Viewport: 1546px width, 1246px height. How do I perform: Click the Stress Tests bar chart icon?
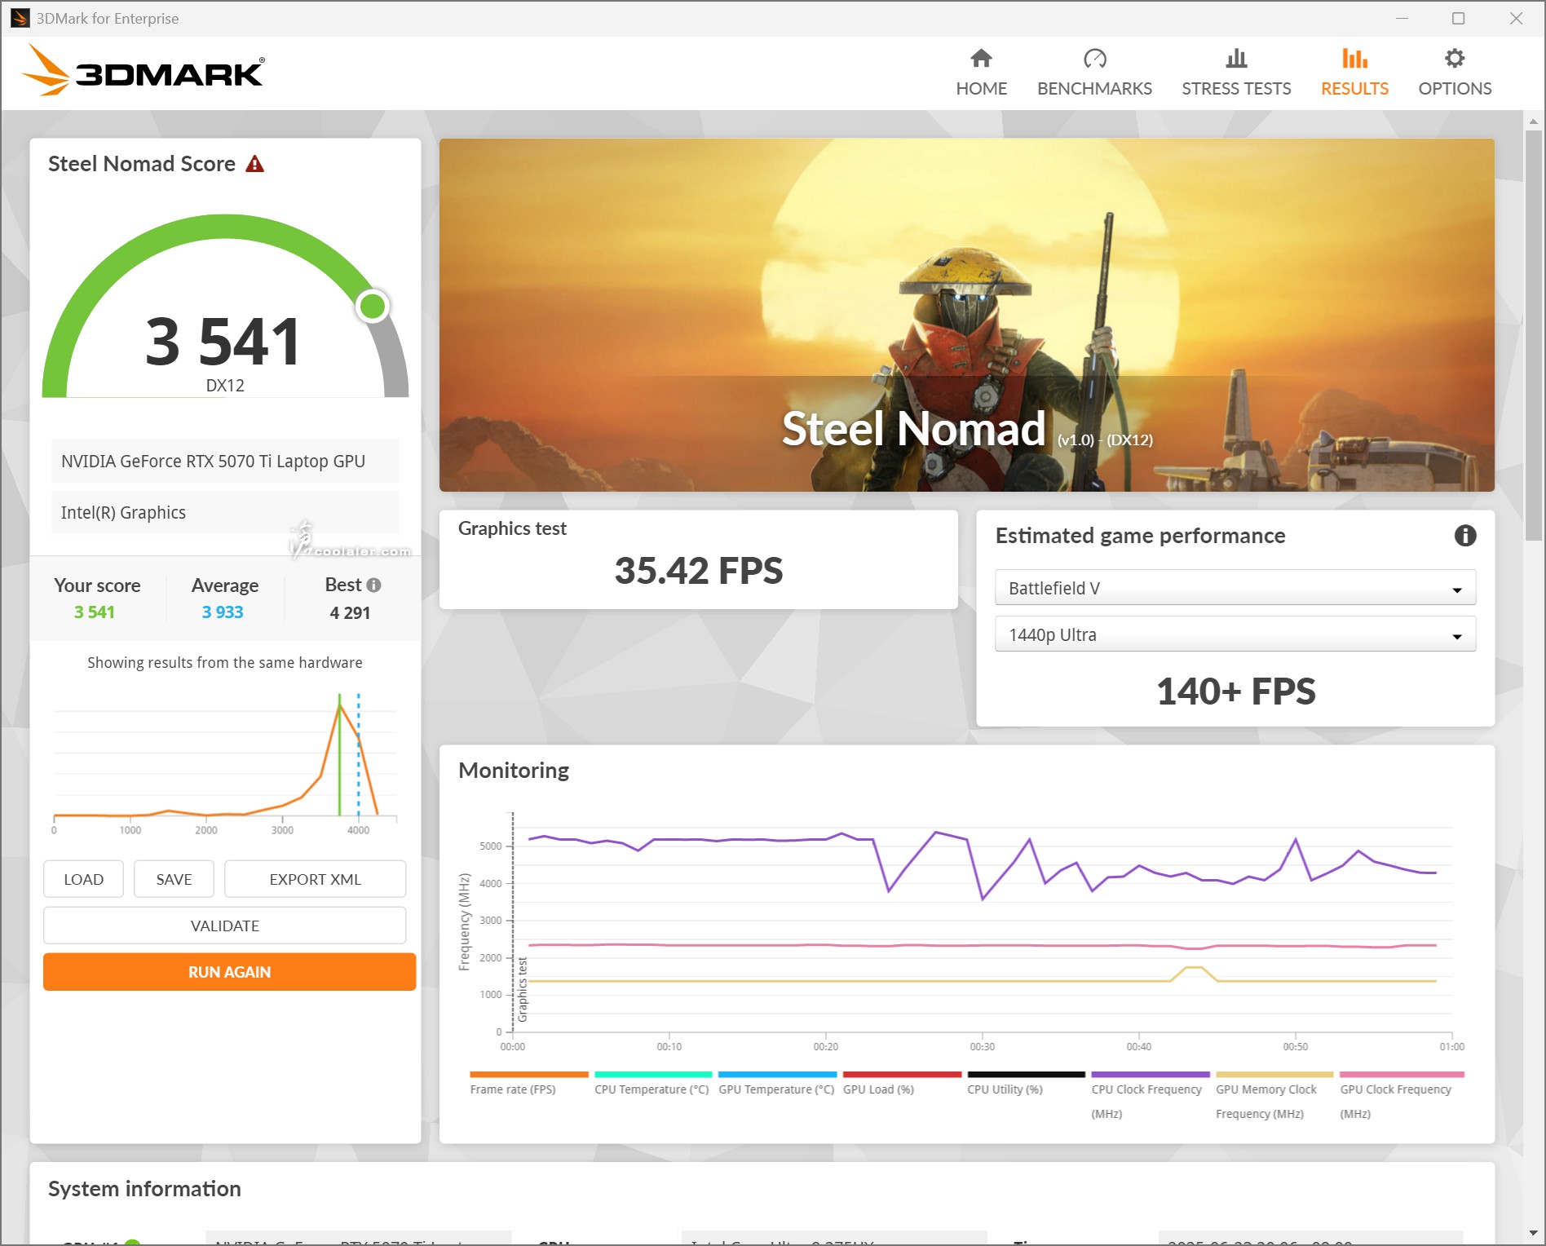(x=1236, y=59)
